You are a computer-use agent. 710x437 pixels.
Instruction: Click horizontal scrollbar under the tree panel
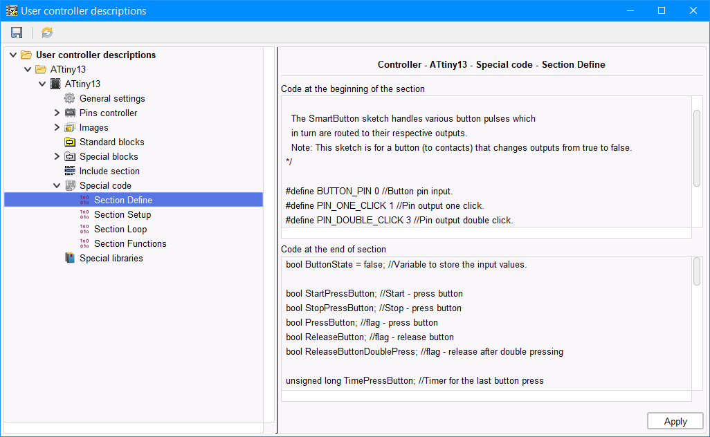[x=134, y=427]
